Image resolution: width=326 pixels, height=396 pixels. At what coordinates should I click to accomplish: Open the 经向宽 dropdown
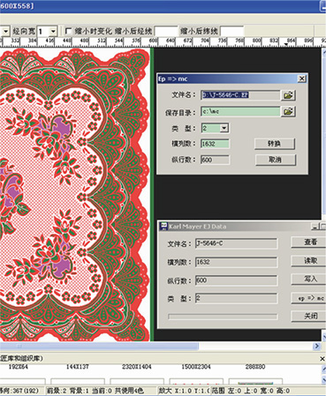pos(53,31)
